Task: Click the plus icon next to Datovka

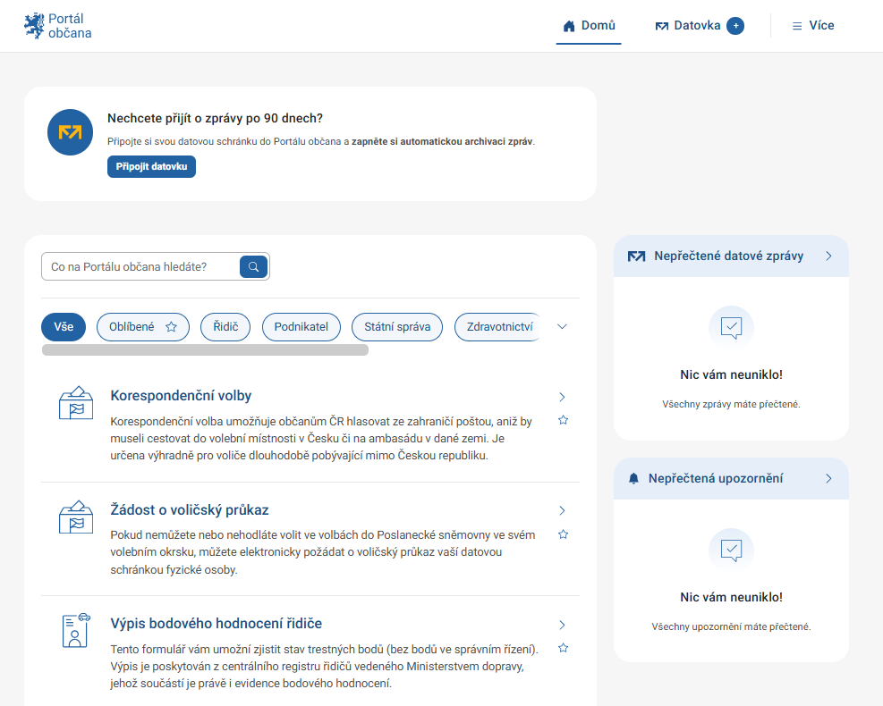Action: (x=734, y=26)
